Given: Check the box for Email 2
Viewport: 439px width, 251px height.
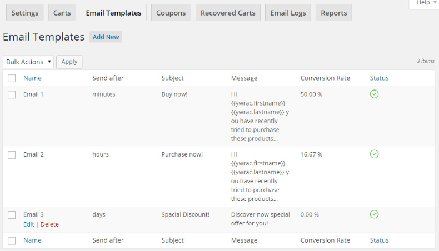Looking at the screenshot, I should coord(12,155).
